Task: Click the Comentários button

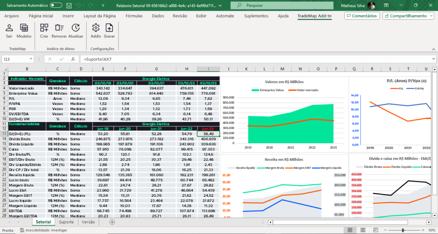Action: pyautogui.click(x=362, y=16)
